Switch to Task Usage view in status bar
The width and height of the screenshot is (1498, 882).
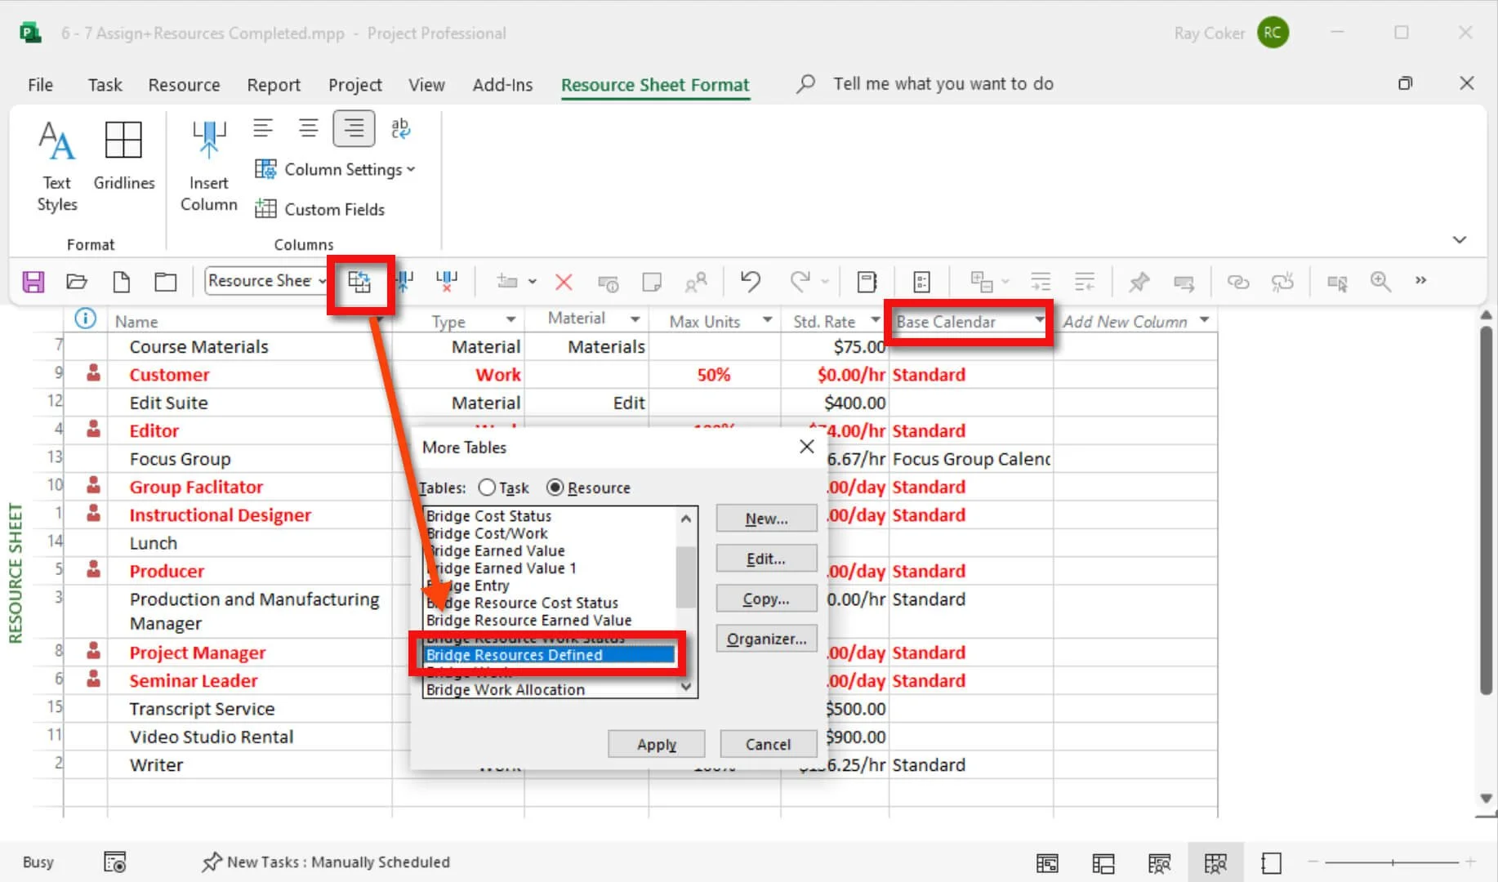click(x=1103, y=862)
